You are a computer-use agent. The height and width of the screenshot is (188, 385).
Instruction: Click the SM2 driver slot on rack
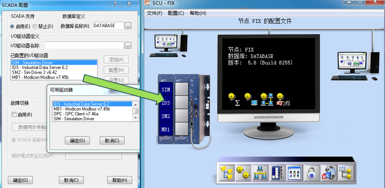(x=166, y=116)
